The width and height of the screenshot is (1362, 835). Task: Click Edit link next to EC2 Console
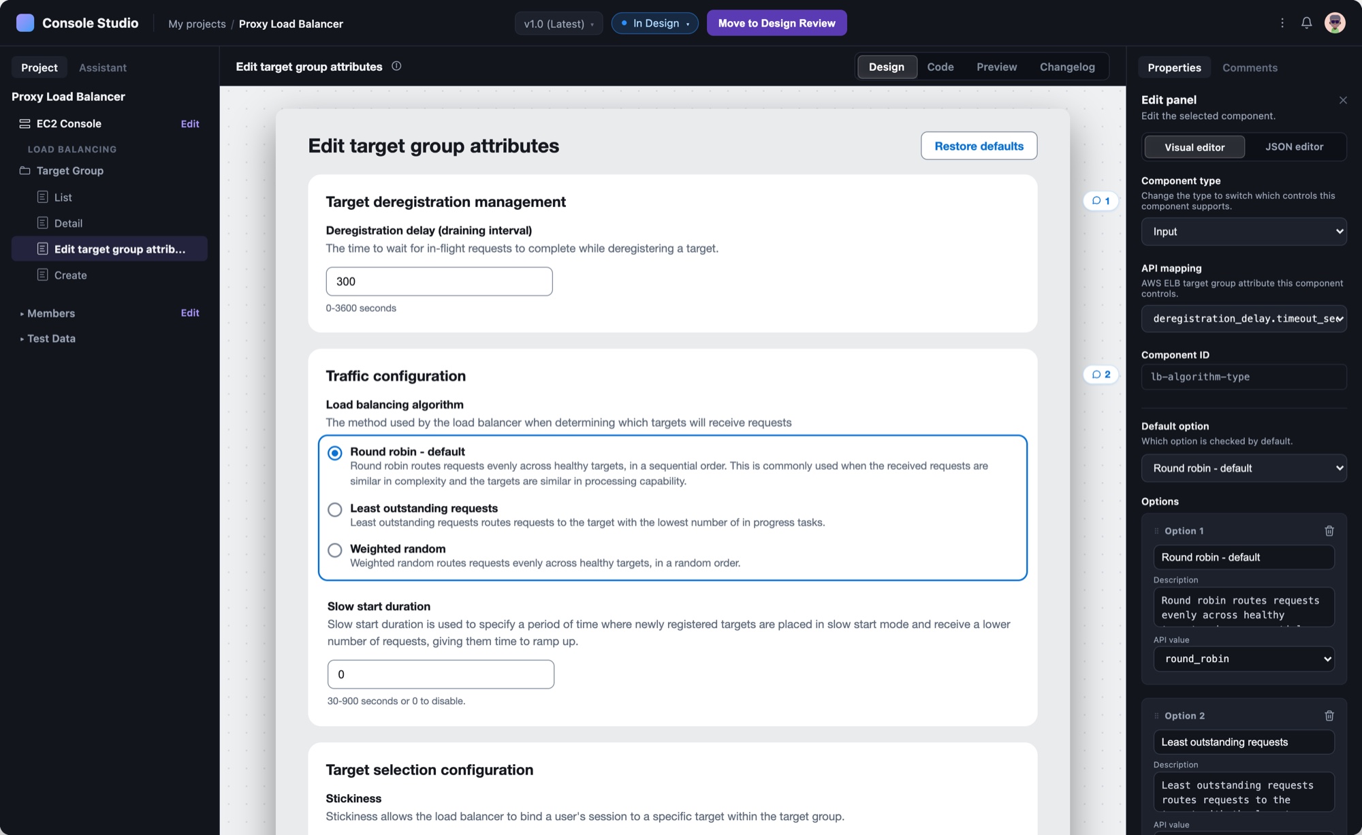click(x=190, y=124)
